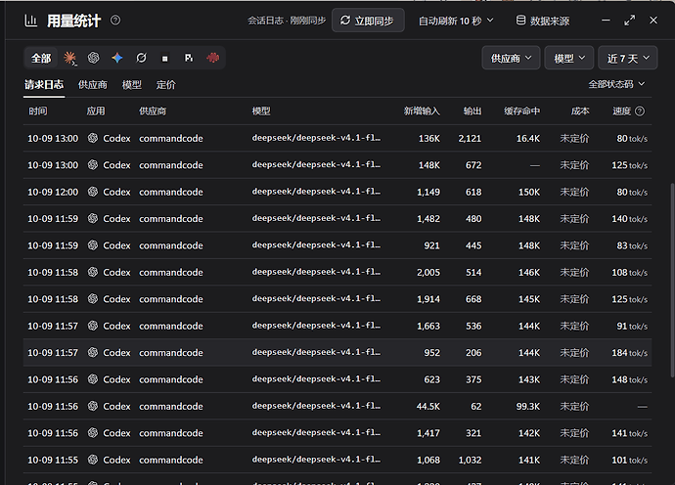Screen dimensions: 675x485
Task: Click the 数据来源 button
Action: [543, 21]
